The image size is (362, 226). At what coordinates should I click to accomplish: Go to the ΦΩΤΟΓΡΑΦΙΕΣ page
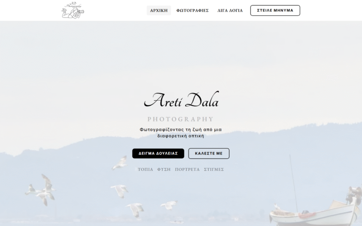click(x=193, y=10)
